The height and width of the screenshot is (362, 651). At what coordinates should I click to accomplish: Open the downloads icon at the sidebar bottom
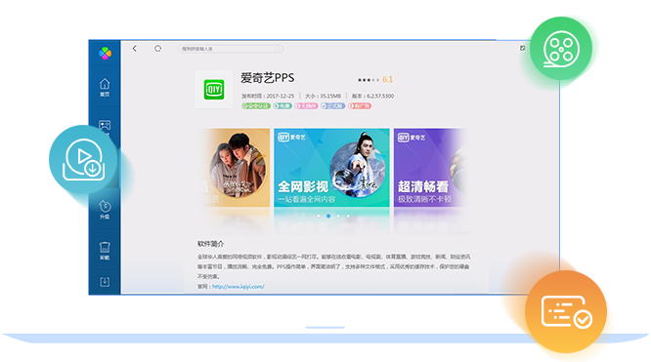coord(105,282)
